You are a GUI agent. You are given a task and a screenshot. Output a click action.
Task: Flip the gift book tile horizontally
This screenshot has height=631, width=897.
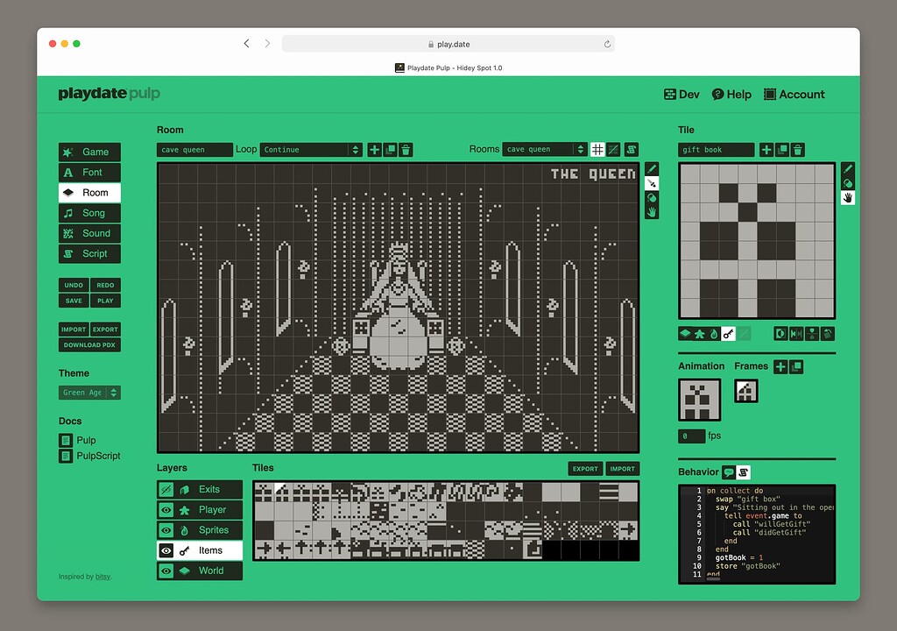pos(795,335)
